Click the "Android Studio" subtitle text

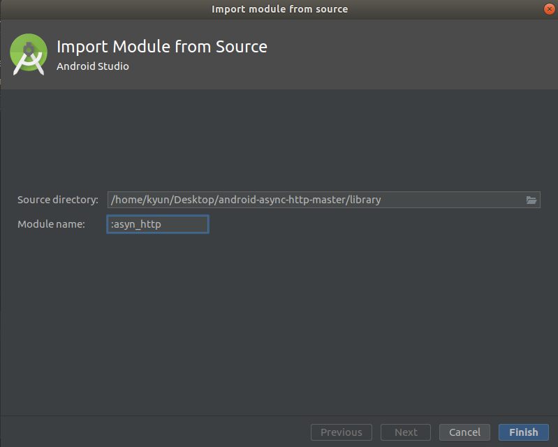92,66
